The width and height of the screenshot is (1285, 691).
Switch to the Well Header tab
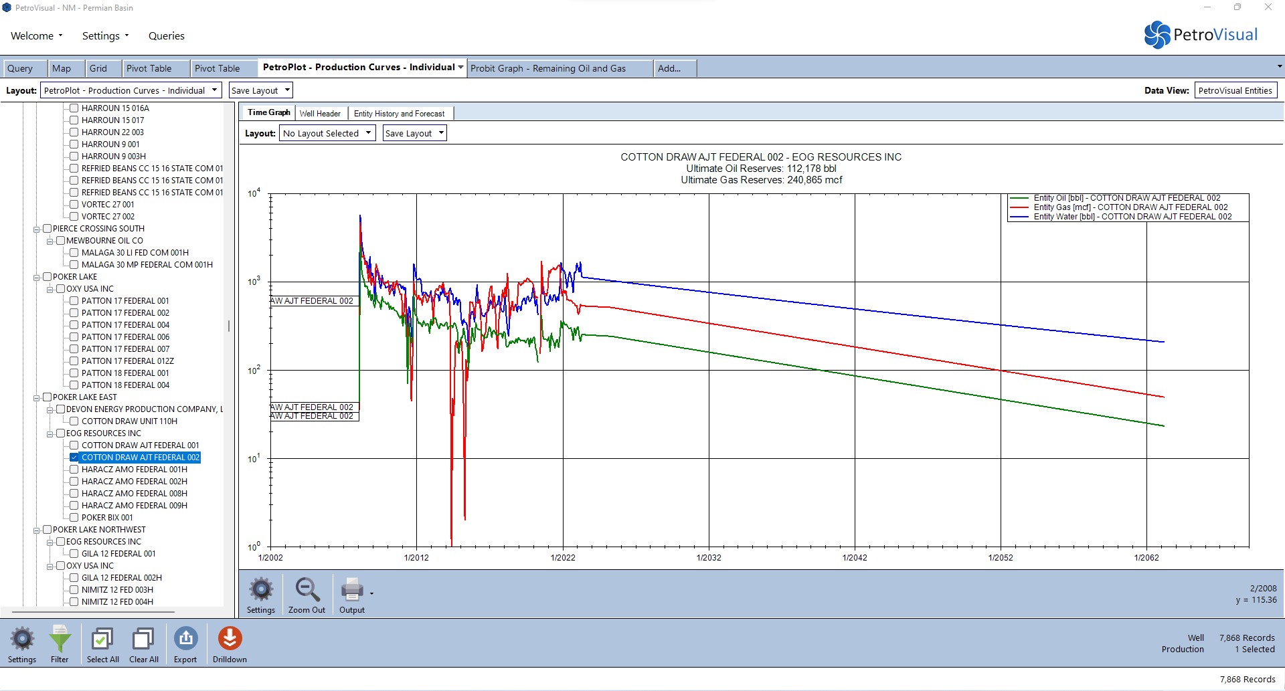320,114
